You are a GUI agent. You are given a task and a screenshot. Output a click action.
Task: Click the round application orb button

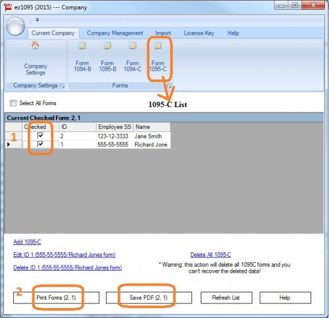click(15, 26)
